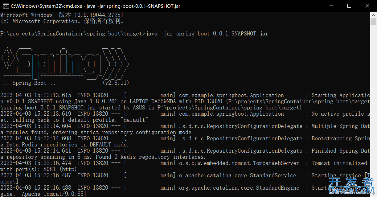
Task: Maximize the cmd.exe window
Action: 349,6
